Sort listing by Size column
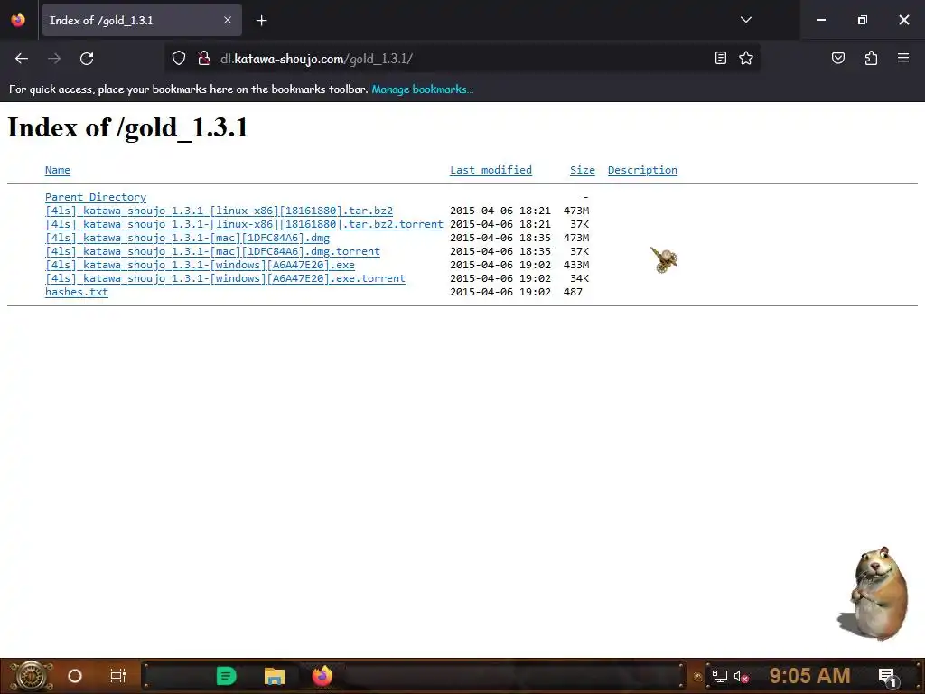 (583, 170)
